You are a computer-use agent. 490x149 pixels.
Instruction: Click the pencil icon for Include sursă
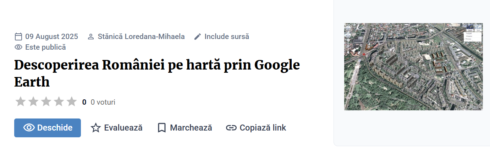(198, 37)
